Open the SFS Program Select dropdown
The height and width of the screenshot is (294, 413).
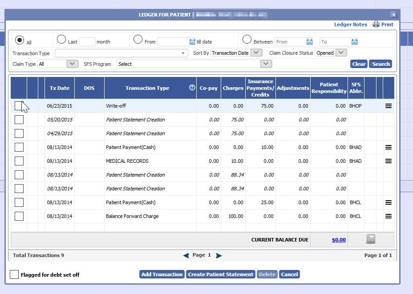coord(266,64)
